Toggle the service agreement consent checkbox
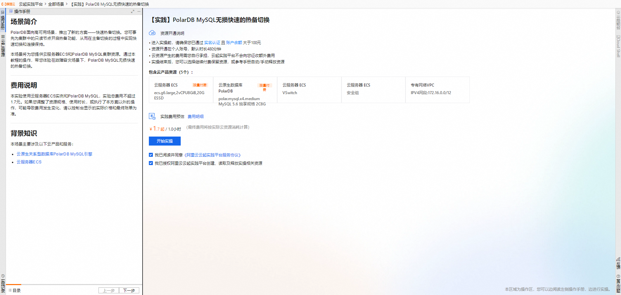This screenshot has height=295, width=621. point(151,155)
